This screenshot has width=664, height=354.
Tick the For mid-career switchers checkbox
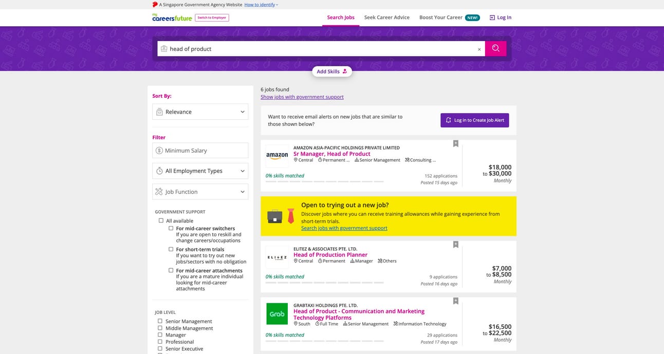(x=171, y=228)
